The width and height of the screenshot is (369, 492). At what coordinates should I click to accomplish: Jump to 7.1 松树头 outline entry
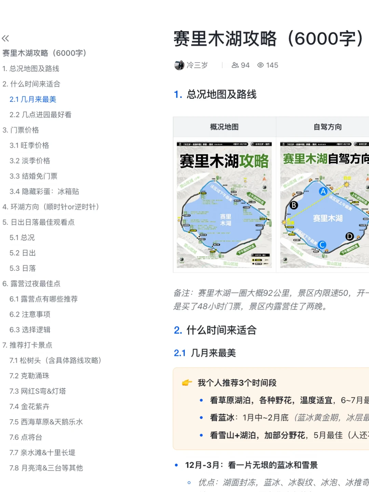55,360
